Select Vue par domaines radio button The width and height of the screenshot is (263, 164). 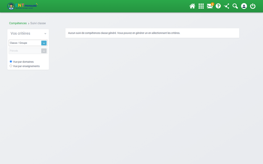[11, 61]
